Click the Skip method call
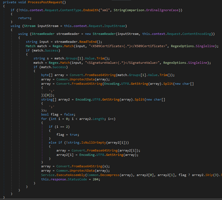Image resolution: width=222 pixels, height=200 pixels. 209,175
